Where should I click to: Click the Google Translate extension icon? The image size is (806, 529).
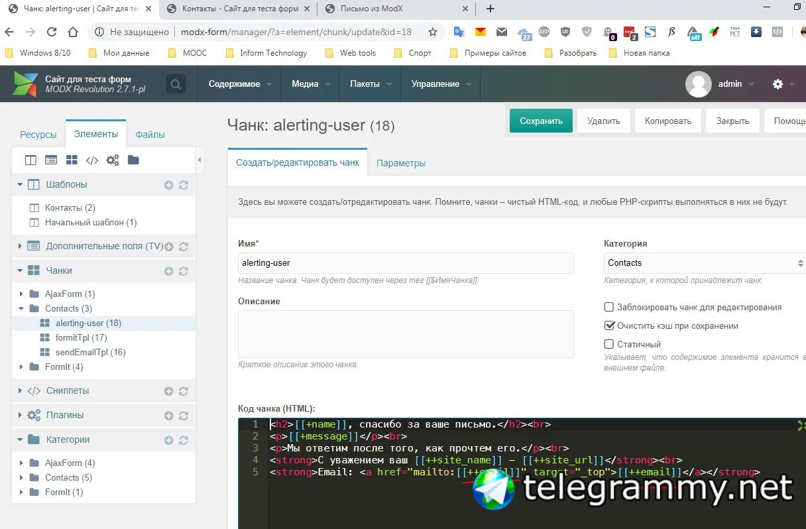click(459, 32)
